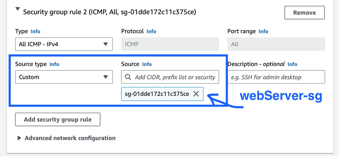339x156 pixels.
Task: Click the greyed-out Port range All field
Action: tap(276, 44)
